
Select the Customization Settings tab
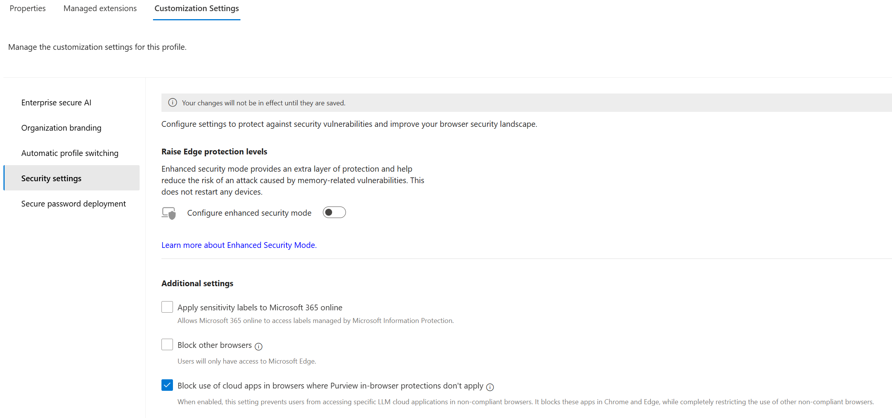196,8
